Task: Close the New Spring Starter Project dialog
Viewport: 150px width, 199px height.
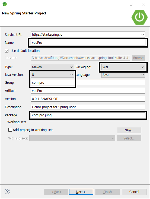Action: click(x=143, y=4)
